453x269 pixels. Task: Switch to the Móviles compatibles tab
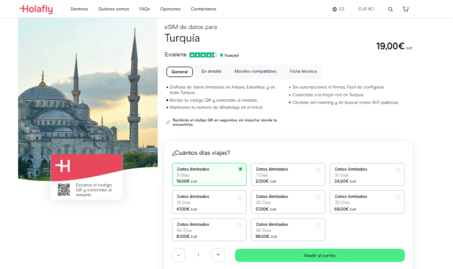(x=255, y=71)
